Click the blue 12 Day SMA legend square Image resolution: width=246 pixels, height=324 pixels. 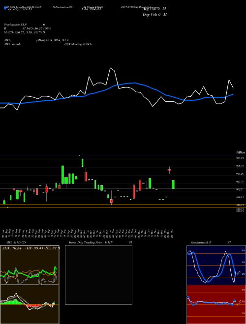(x=5, y=8)
